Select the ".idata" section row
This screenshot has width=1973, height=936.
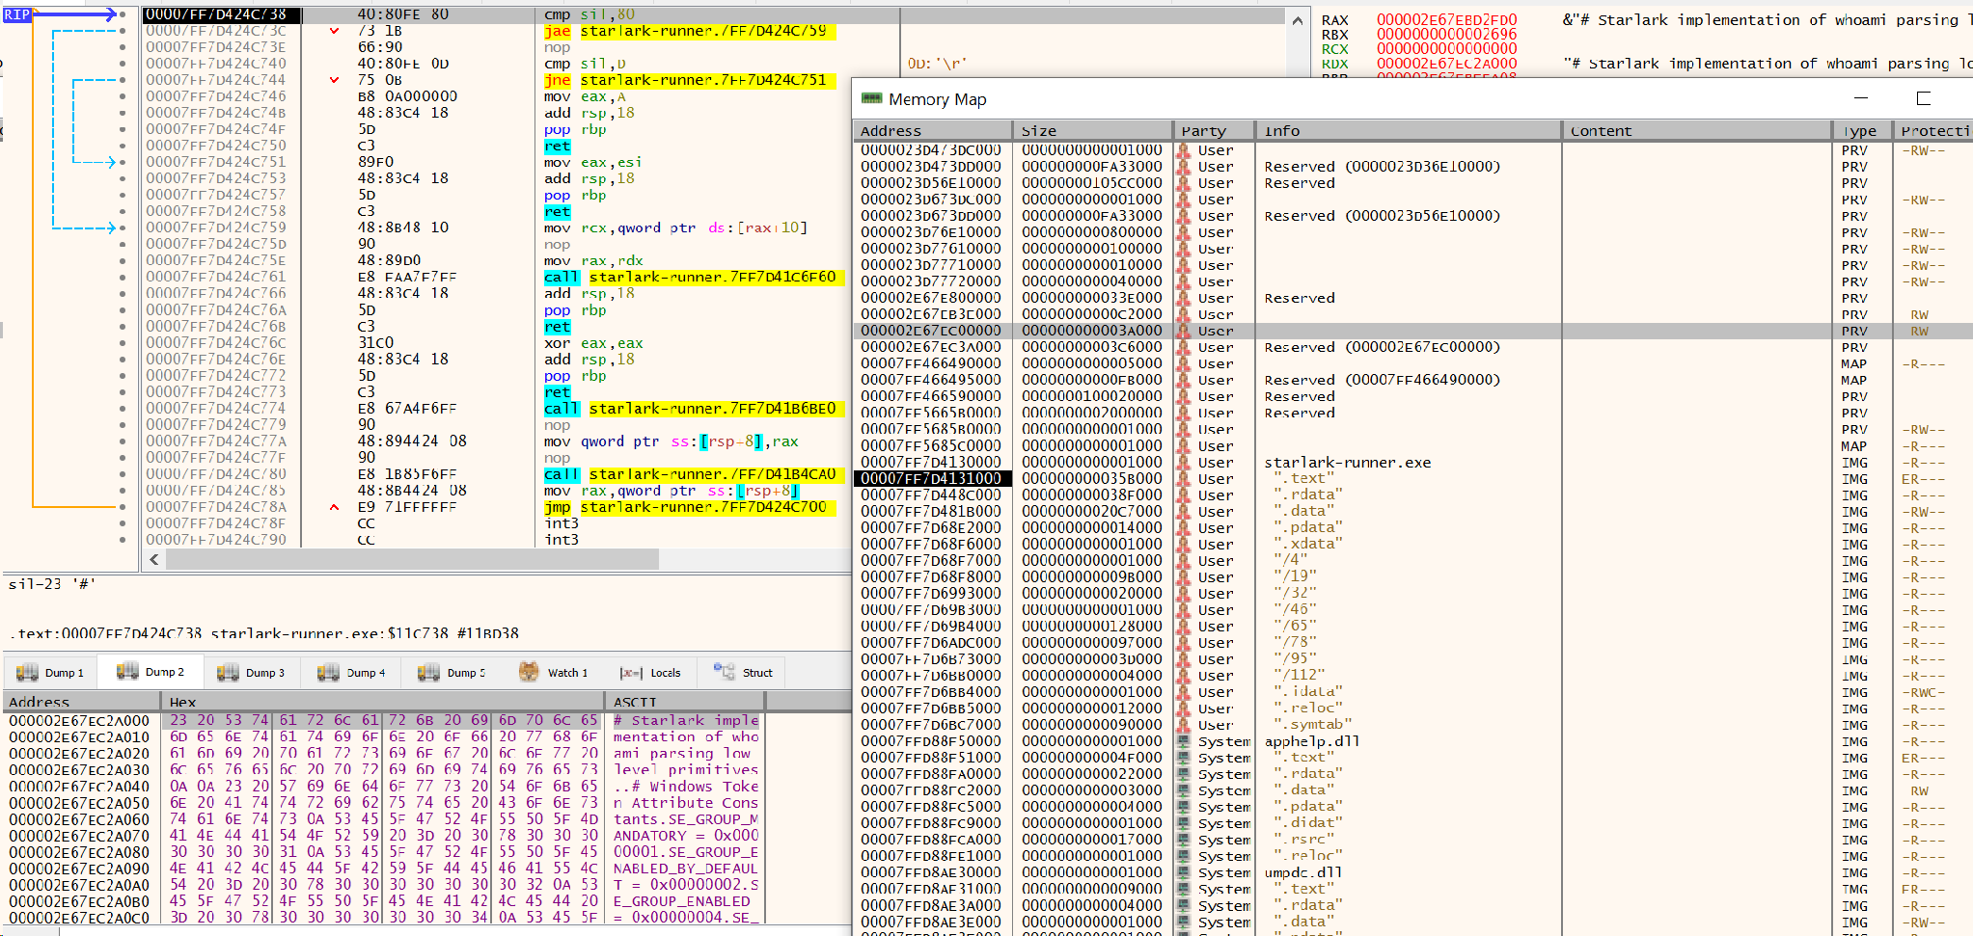[1413, 691]
